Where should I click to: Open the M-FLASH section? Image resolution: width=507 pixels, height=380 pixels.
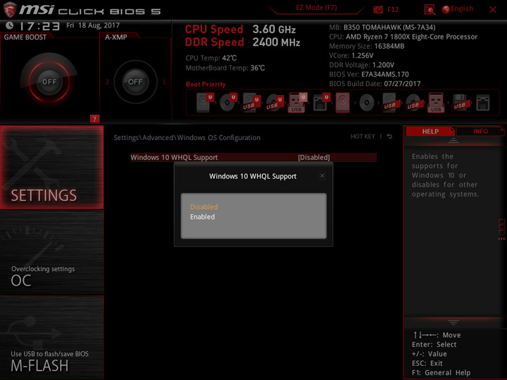(x=51, y=337)
